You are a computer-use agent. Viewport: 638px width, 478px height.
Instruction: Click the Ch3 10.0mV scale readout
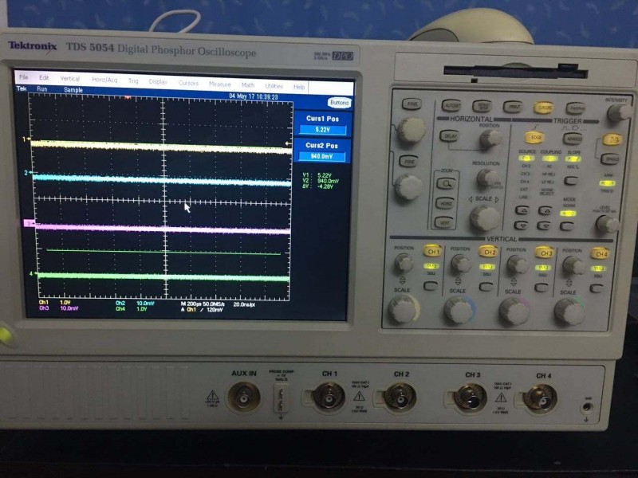coord(58,308)
